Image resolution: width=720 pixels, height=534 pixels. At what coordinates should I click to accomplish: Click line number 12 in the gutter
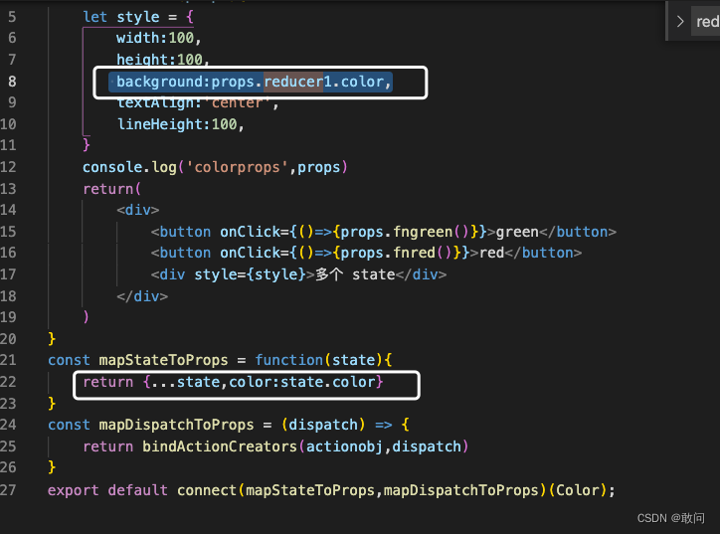tap(9, 166)
